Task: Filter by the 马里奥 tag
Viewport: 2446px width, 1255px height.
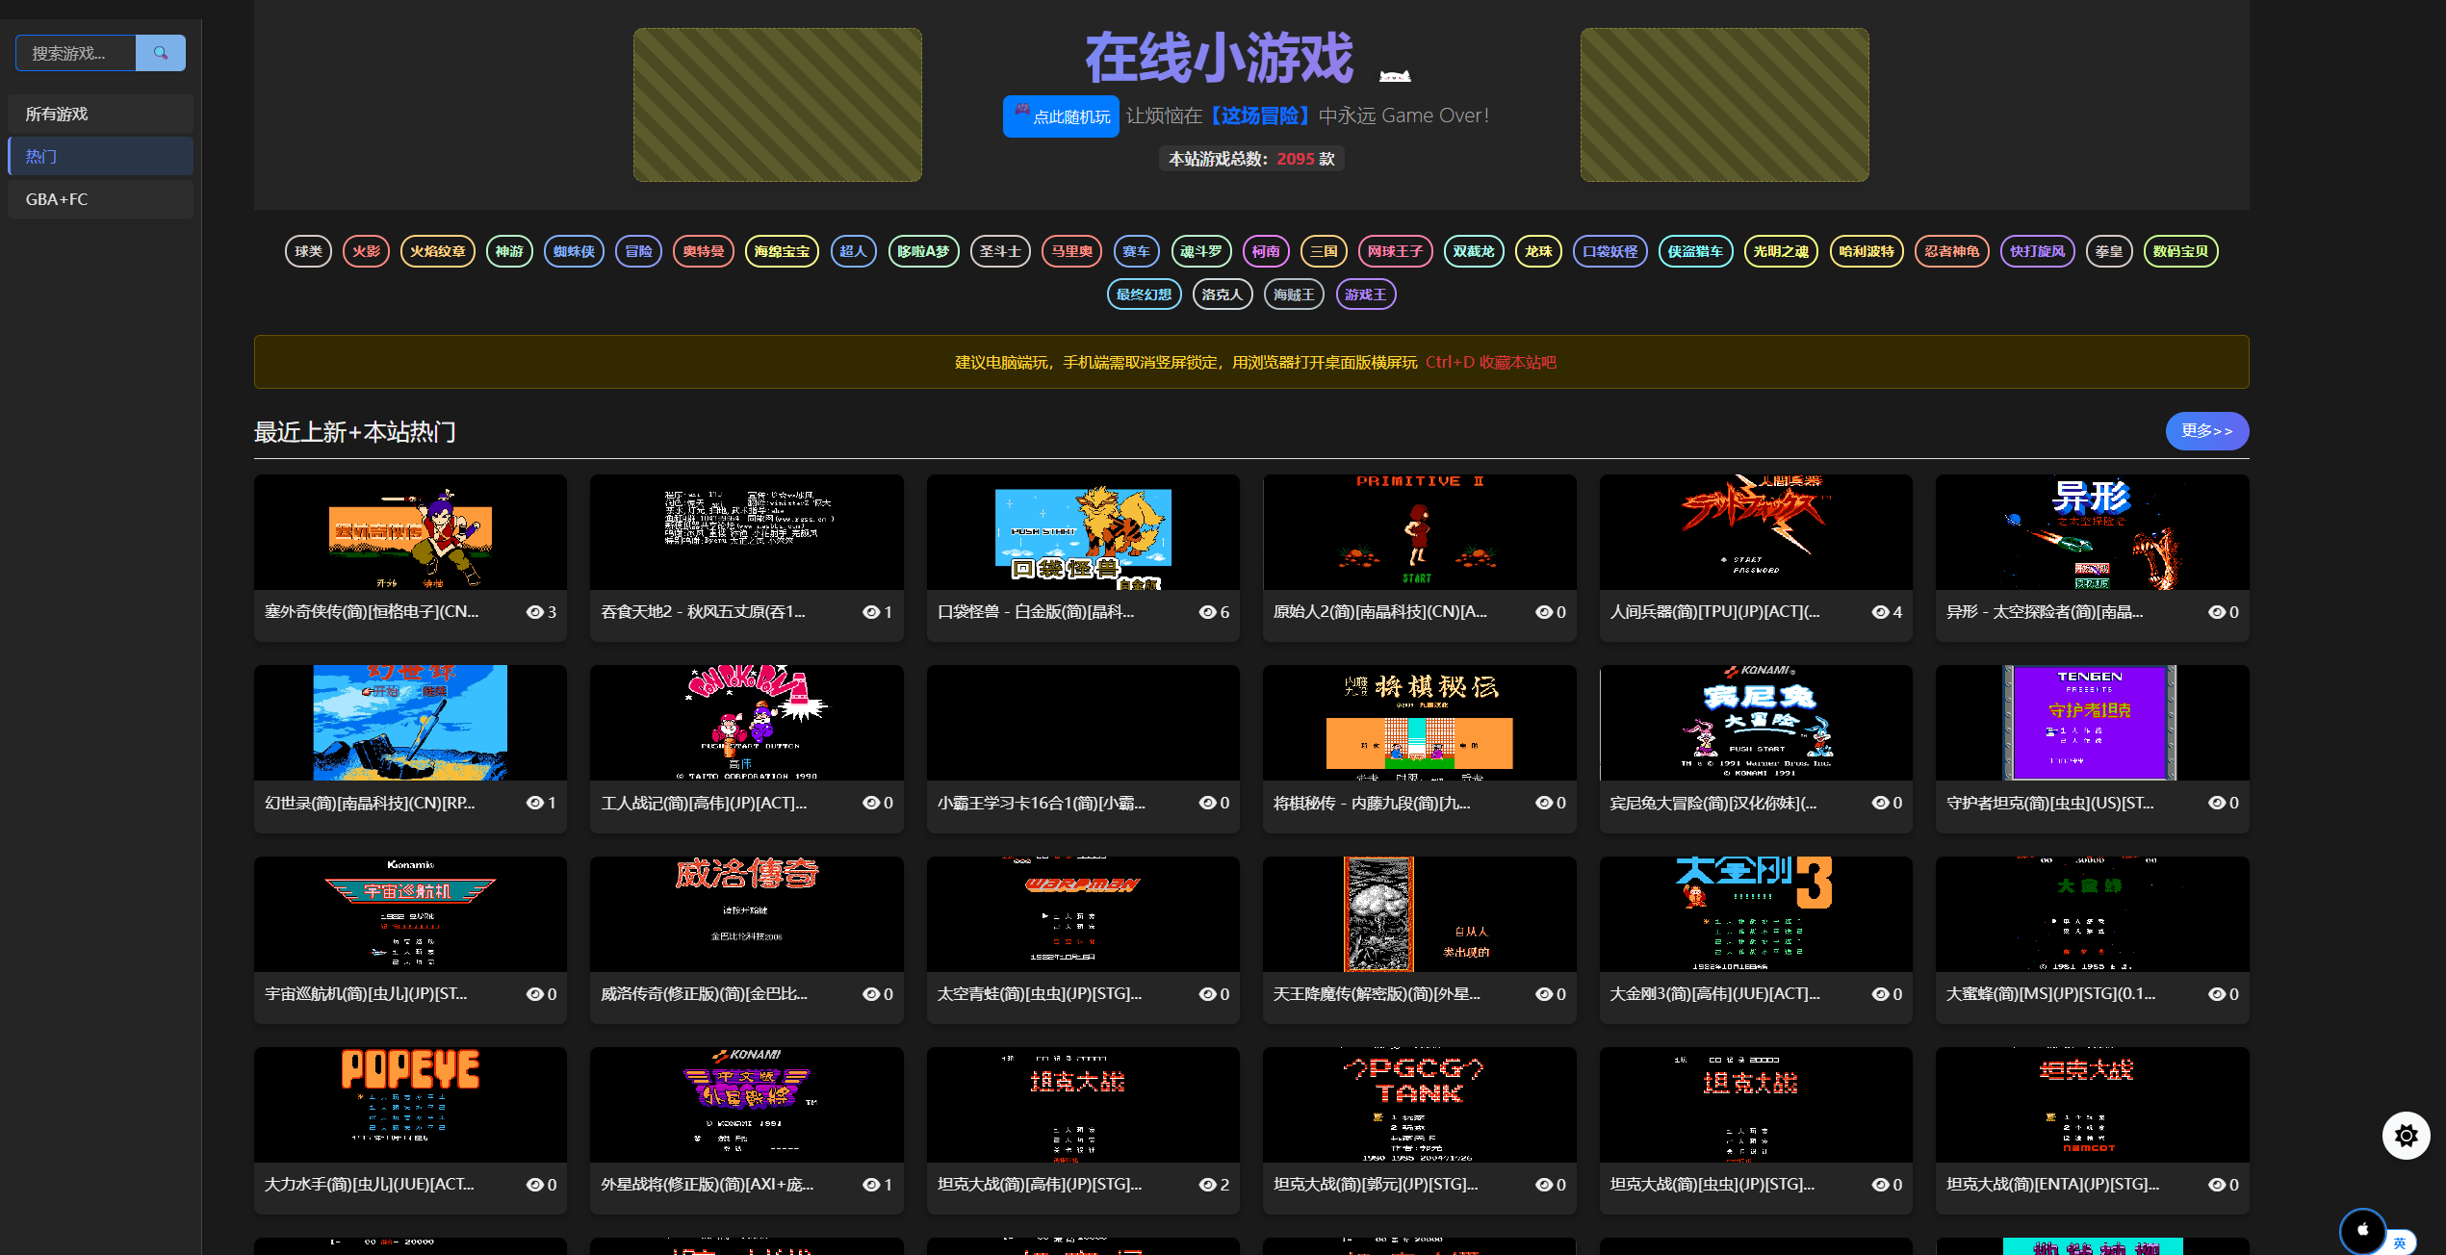Action: pos(1071,251)
